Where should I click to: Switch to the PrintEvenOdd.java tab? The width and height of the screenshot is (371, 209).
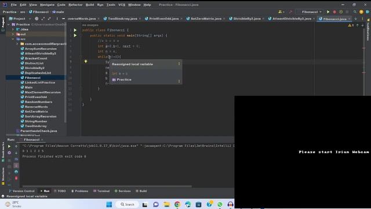(163, 19)
